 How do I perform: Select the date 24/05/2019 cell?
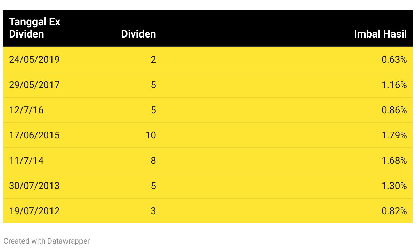click(34, 60)
